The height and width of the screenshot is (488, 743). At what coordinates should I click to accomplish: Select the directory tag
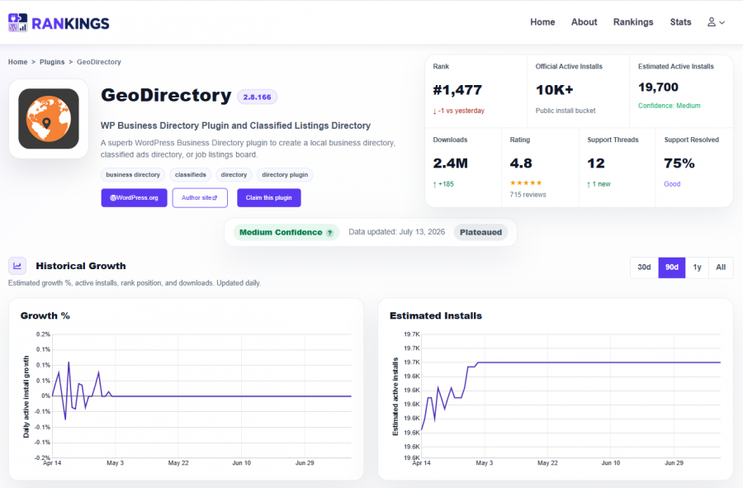click(x=234, y=175)
